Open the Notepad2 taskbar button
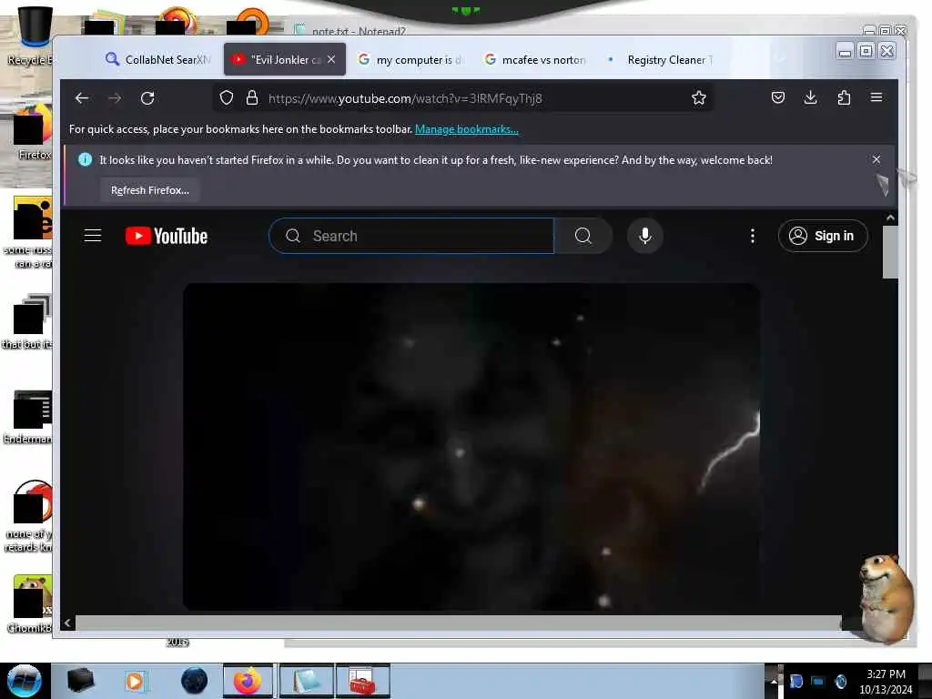The image size is (932, 699). [306, 681]
